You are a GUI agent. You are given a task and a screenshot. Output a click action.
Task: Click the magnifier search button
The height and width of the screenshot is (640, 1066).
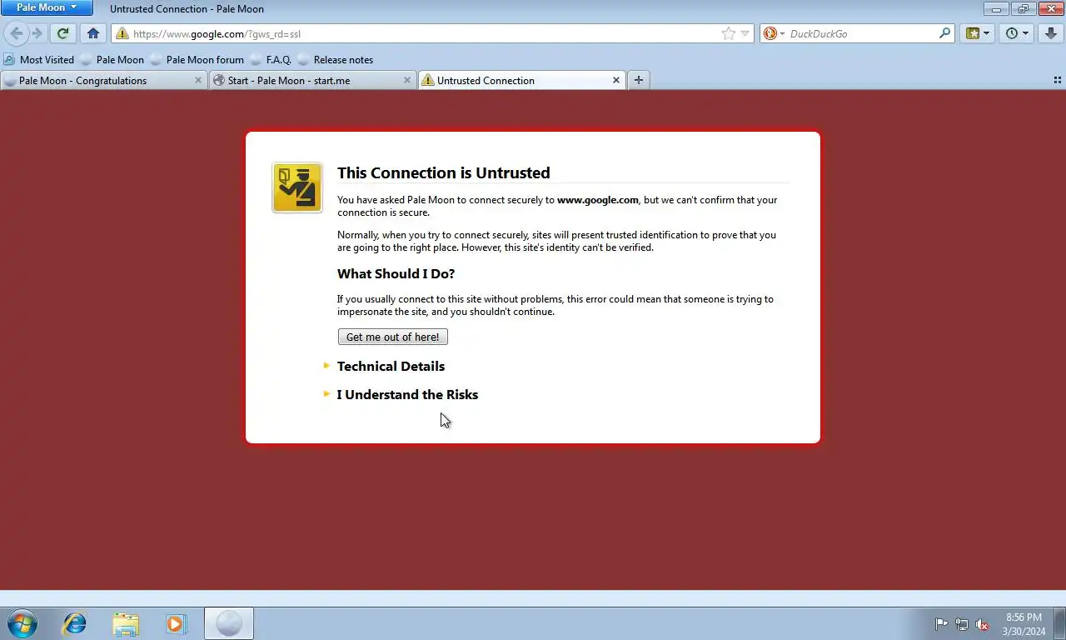click(x=944, y=33)
